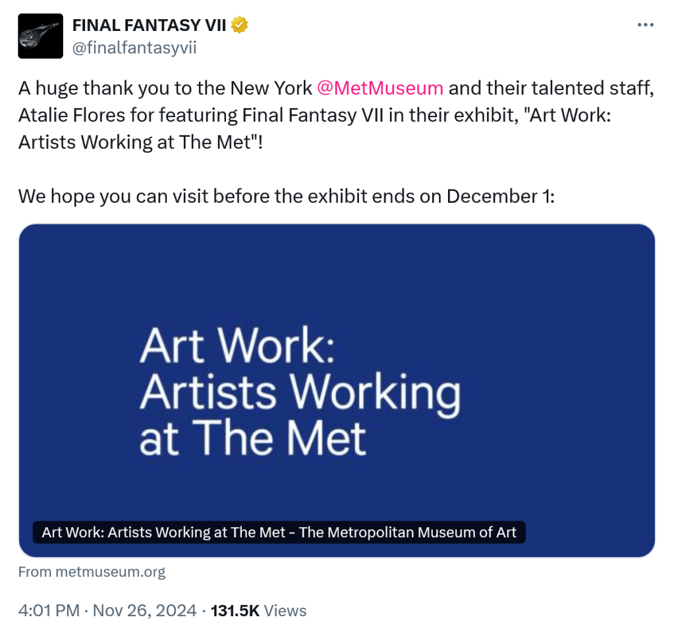Click the large "Artists Working" headline in the card

tap(300, 392)
